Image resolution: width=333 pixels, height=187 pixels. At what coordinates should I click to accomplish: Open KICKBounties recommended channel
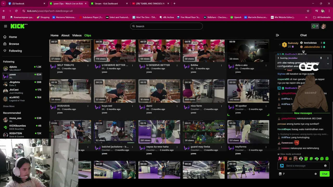click(22, 127)
